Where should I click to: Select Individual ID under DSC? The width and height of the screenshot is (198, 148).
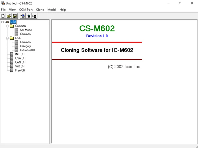pos(27,50)
